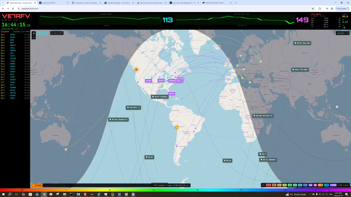The width and height of the screenshot is (351, 197).
Task: Select the AO-27 satellite label
Action: click(x=149, y=157)
